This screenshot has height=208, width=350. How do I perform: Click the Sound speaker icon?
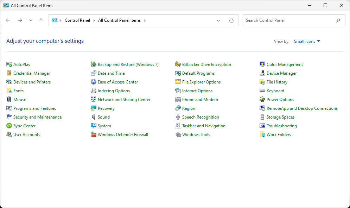tap(94, 117)
